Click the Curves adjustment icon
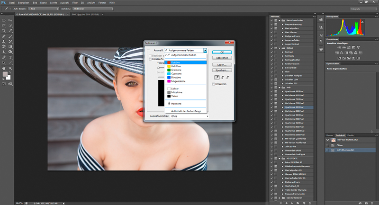The image size is (379, 205). pyautogui.click(x=349, y=47)
